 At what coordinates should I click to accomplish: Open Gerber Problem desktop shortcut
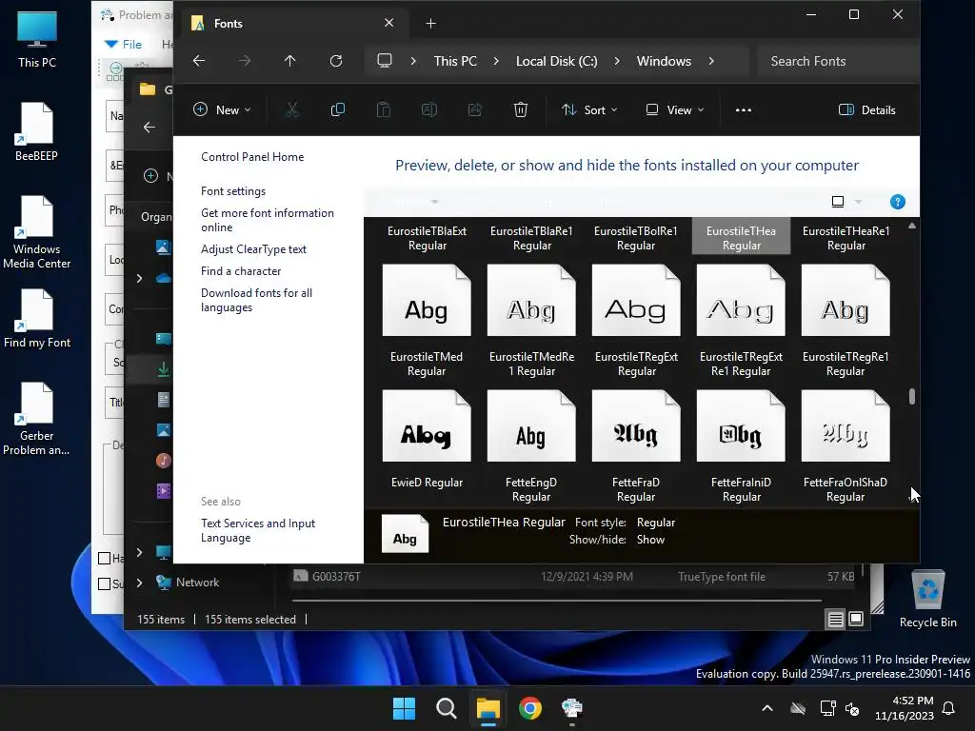(37, 419)
